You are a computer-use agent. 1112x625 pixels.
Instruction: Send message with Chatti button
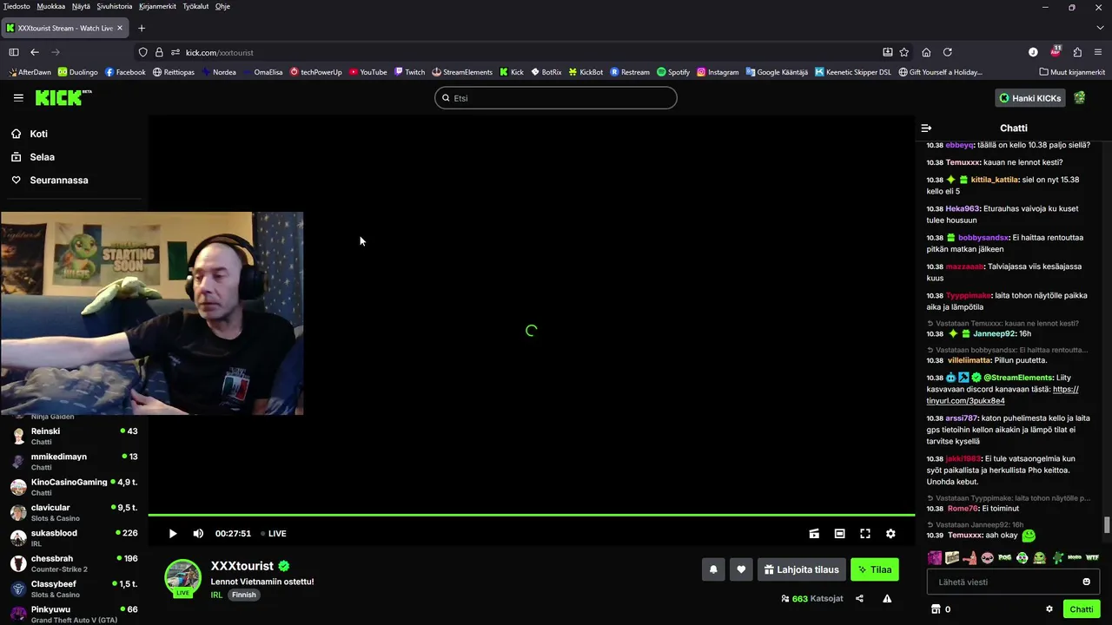coord(1082,609)
